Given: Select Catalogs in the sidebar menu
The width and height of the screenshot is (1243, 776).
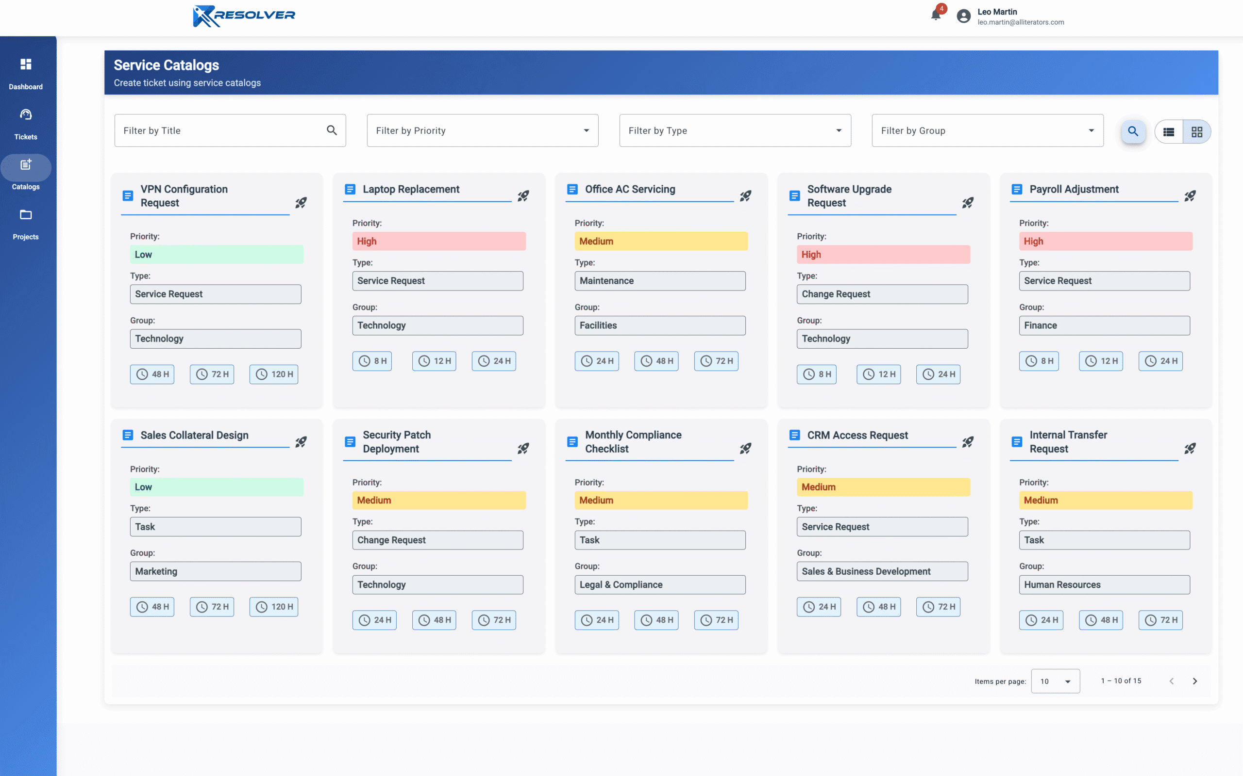Looking at the screenshot, I should 26,172.
